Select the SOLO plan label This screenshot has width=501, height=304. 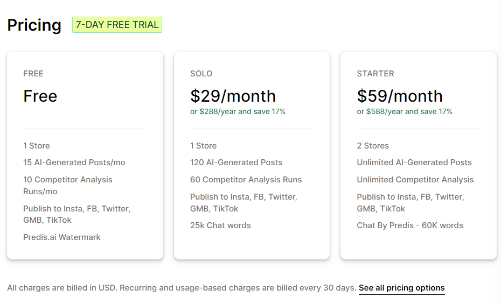pyautogui.click(x=201, y=74)
